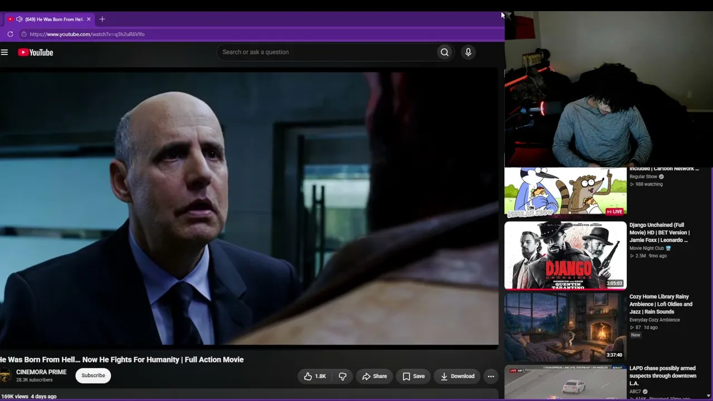This screenshot has width=713, height=401.
Task: Focus the Search or ask a question box
Action: [x=328, y=52]
